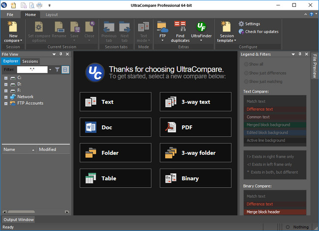319x231 pixels.
Task: Switch to the Layout ribbon tab
Action: 52,15
